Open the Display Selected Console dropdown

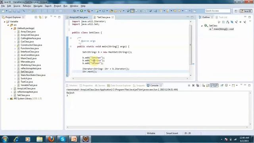[230, 85]
